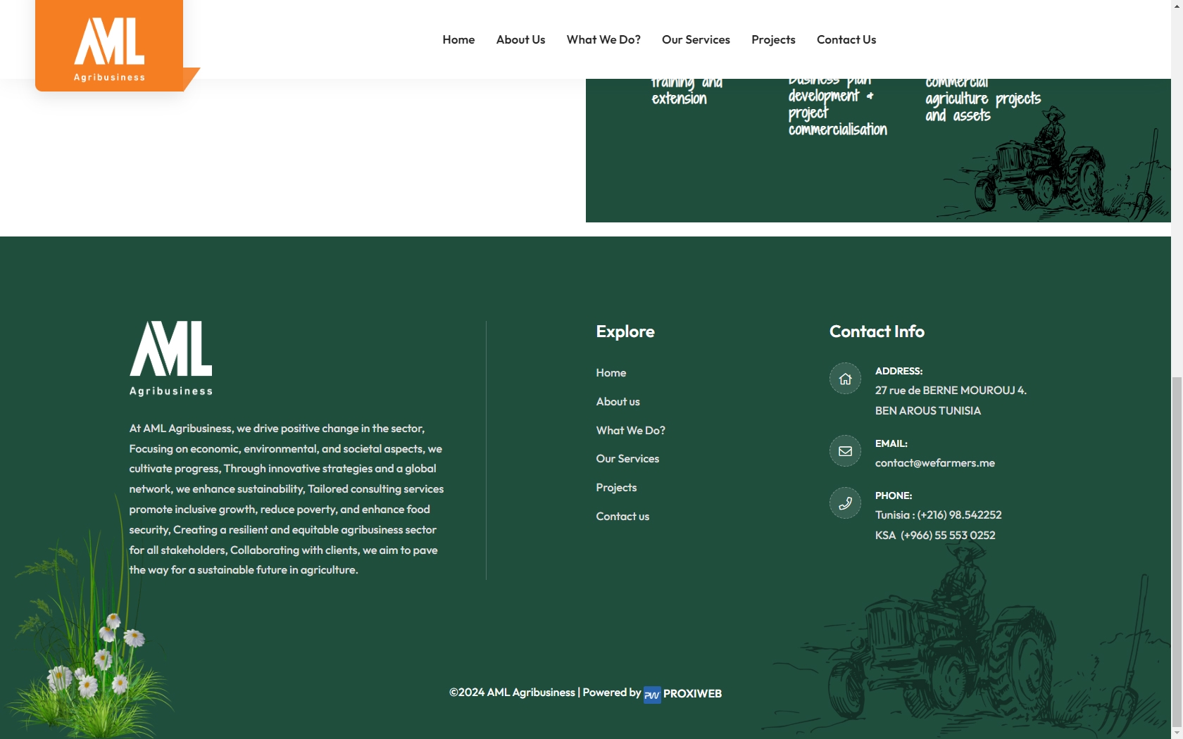Viewport: 1183px width, 739px height.
Task: Click the KSA (+966) phone number
Action: pyautogui.click(x=935, y=536)
